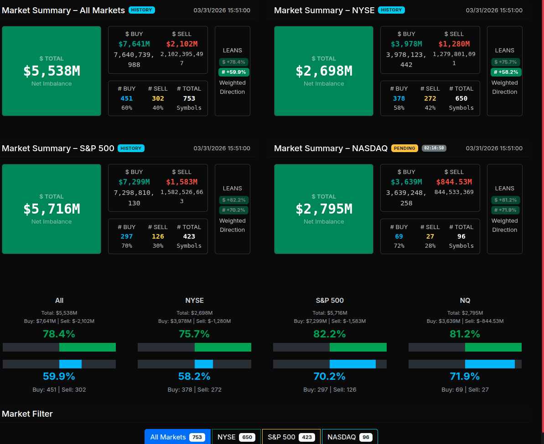
Task: Click the 02:16:50 countdown timer badge
Action: (434, 148)
